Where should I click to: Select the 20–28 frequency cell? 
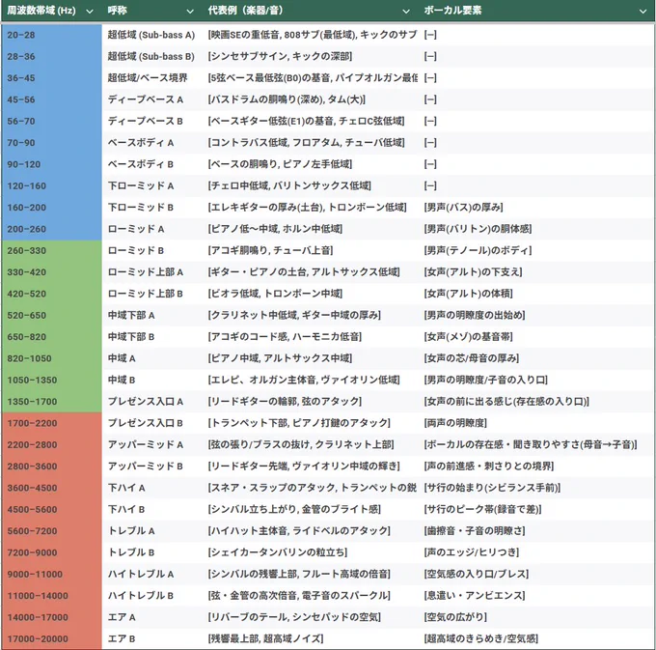52,35
